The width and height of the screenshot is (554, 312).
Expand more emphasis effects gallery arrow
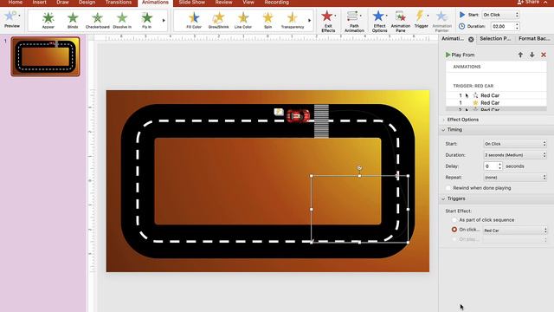[310, 21]
